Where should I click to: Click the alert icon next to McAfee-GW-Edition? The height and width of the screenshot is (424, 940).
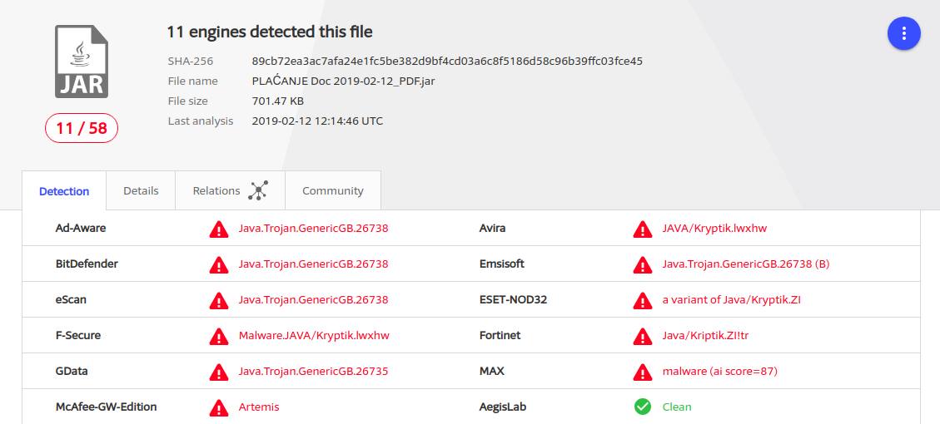[x=219, y=408]
